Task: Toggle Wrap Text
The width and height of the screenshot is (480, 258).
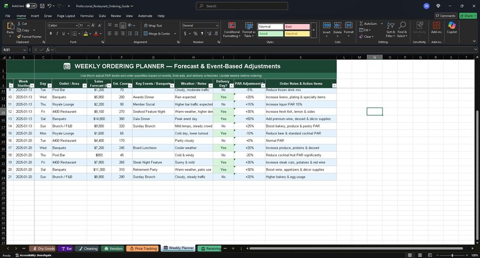Action: 153,26
